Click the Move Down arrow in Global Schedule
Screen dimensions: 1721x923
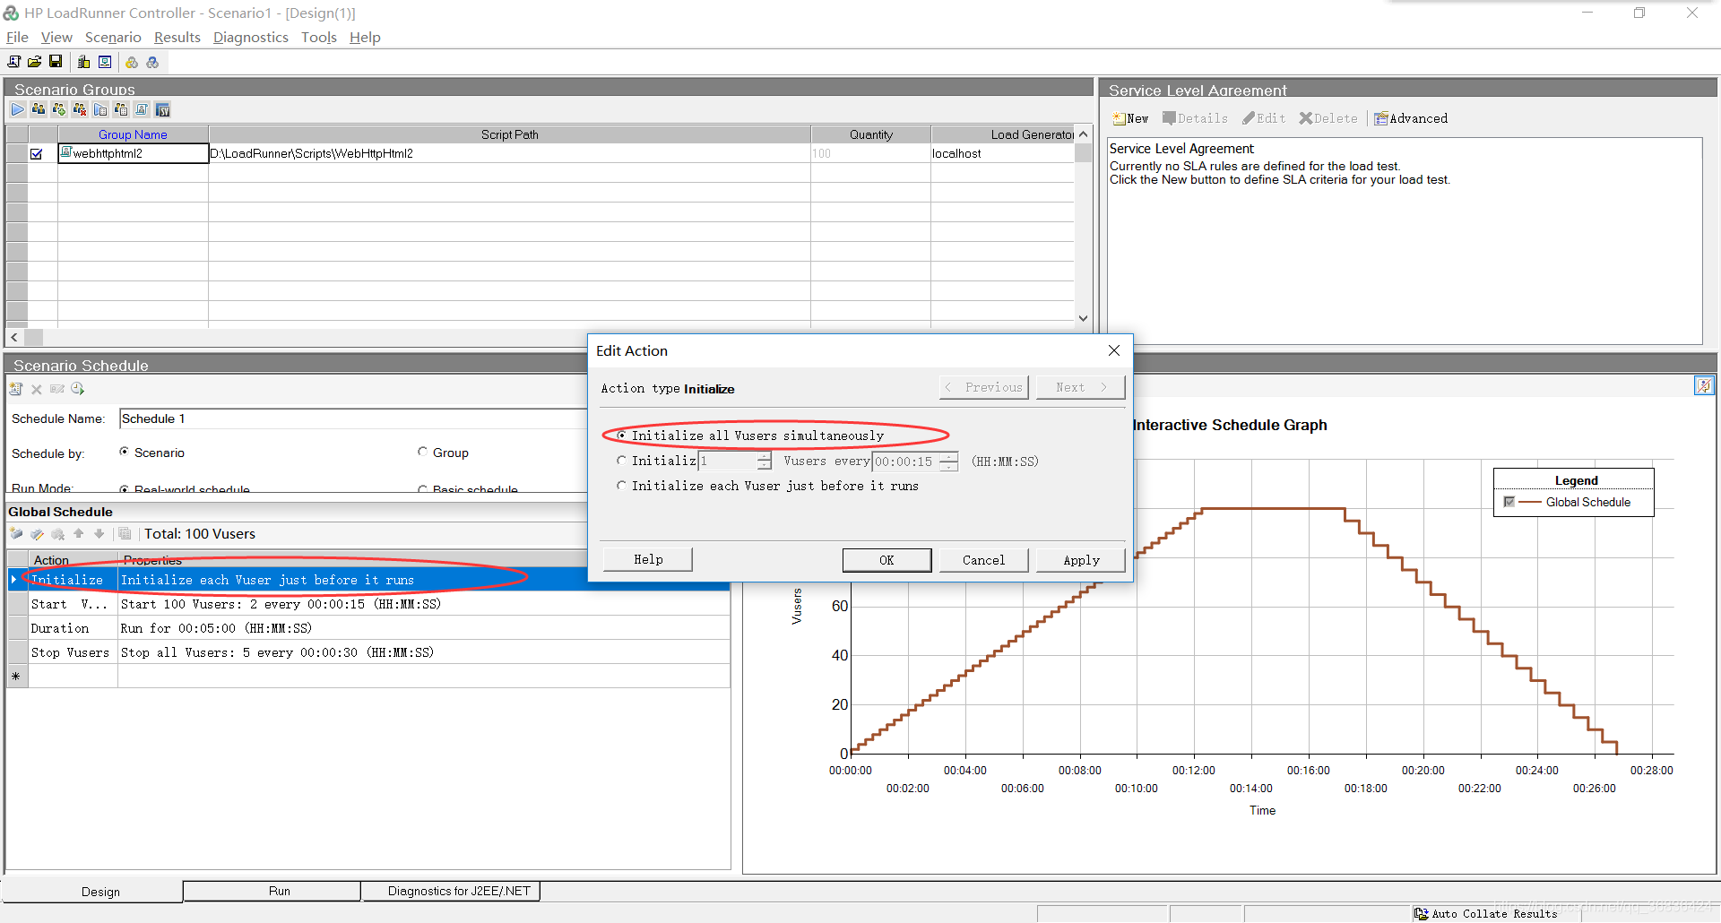click(99, 534)
